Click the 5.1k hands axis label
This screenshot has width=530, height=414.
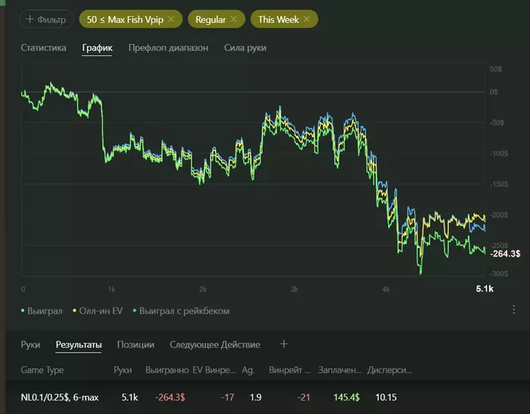coord(485,288)
